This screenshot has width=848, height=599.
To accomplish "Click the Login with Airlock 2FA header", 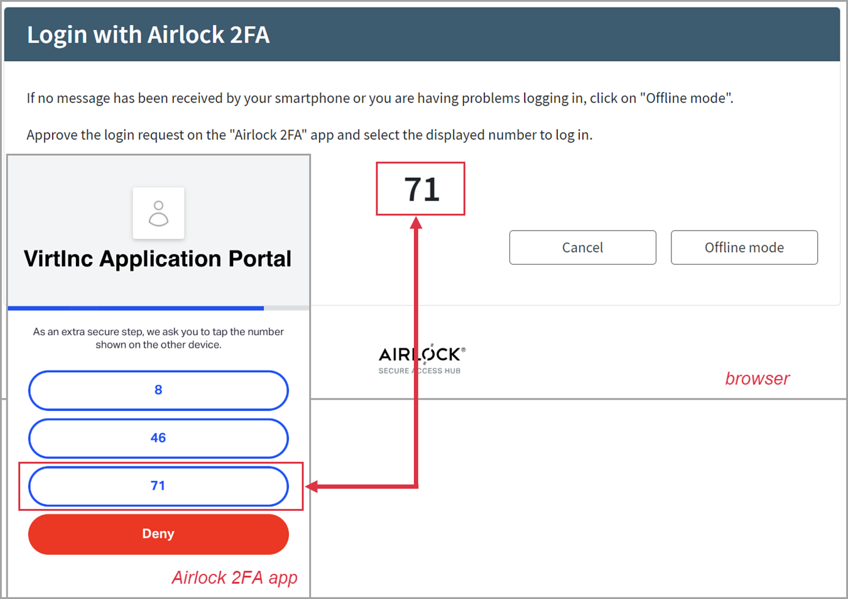I will (x=148, y=35).
